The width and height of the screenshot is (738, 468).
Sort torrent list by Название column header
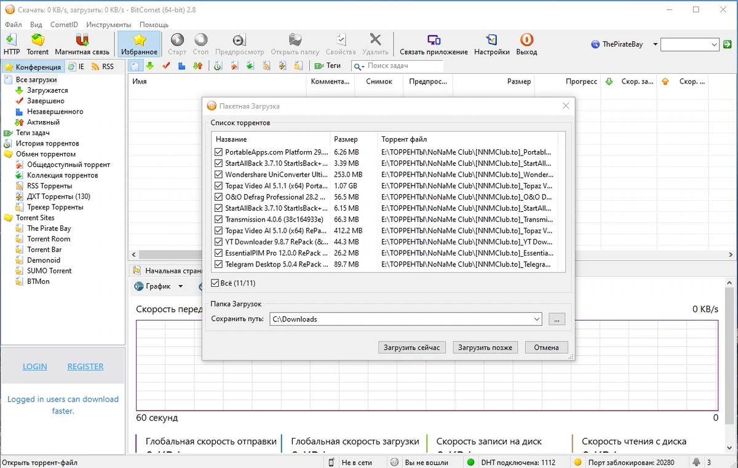pos(271,139)
